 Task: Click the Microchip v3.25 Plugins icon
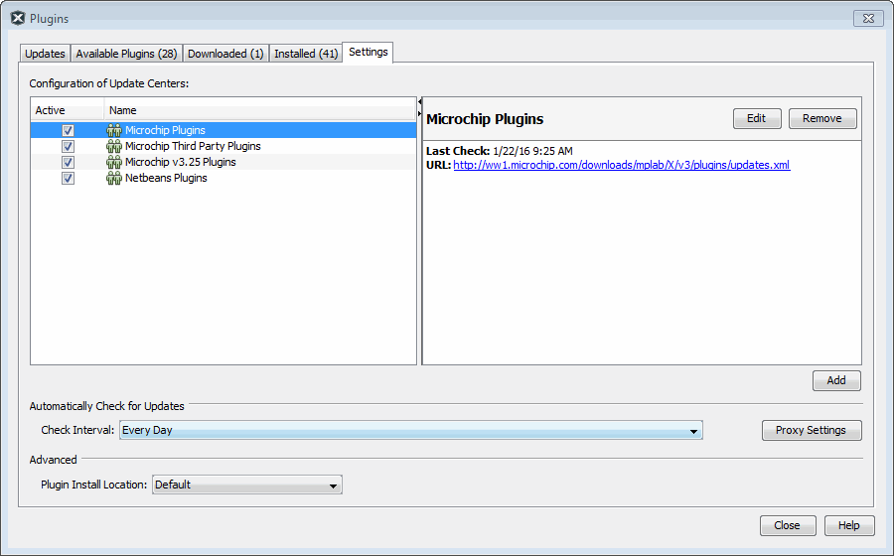tap(114, 162)
